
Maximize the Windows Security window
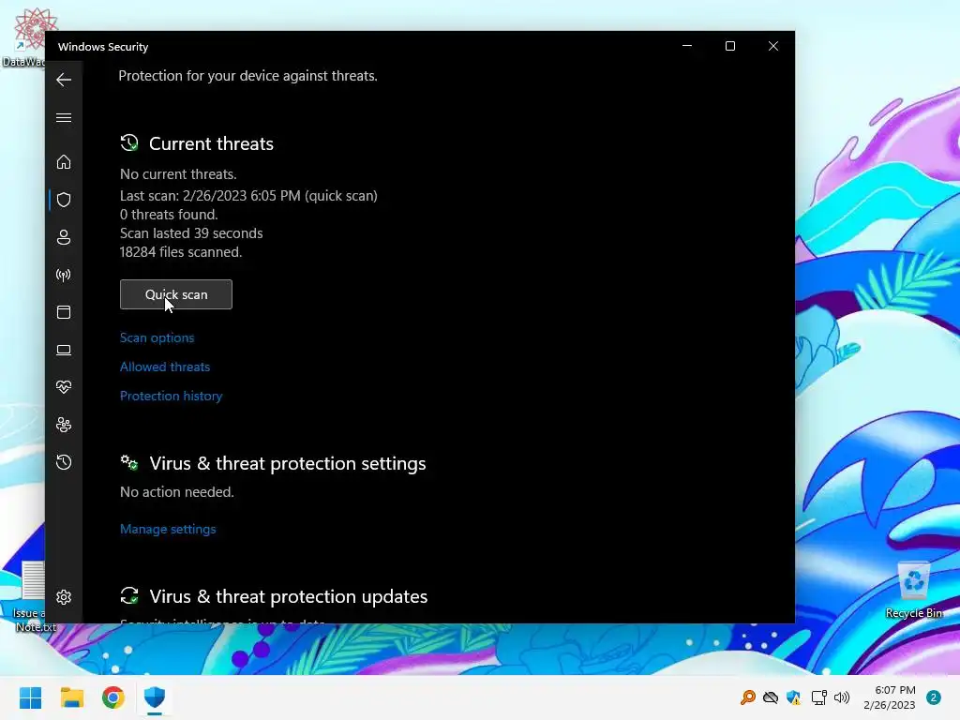(x=729, y=46)
